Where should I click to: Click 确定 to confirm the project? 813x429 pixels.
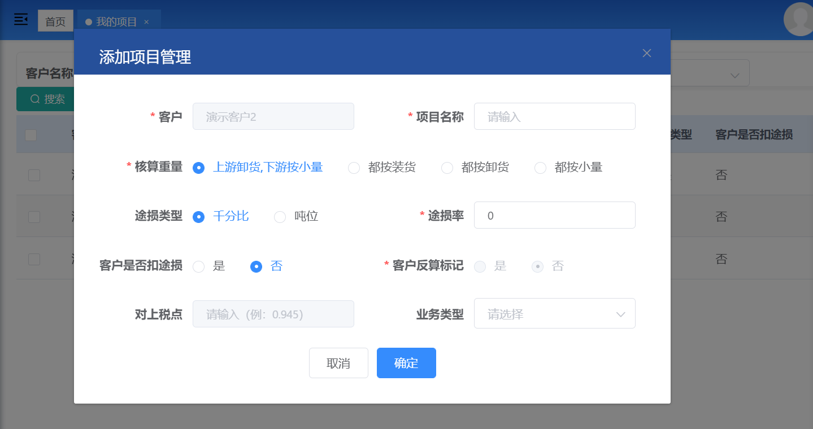tap(406, 363)
